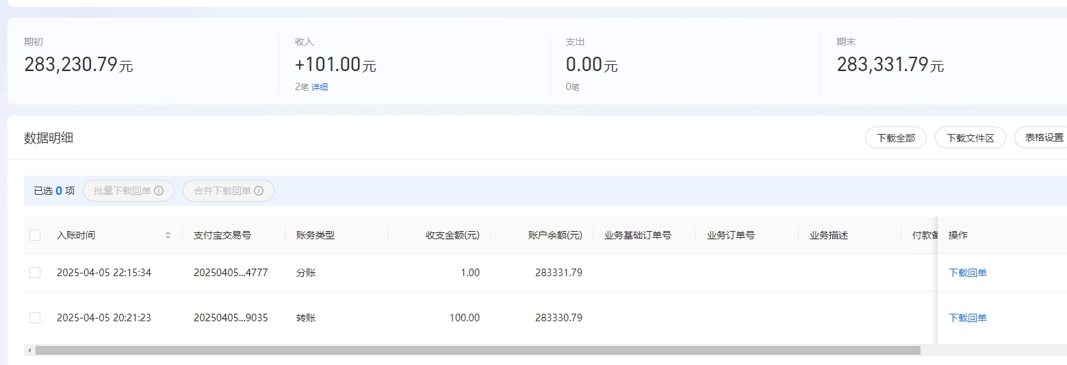Click the 业务基础订单号 column header
Image resolution: width=1067 pixels, height=365 pixels.
pyautogui.click(x=638, y=235)
